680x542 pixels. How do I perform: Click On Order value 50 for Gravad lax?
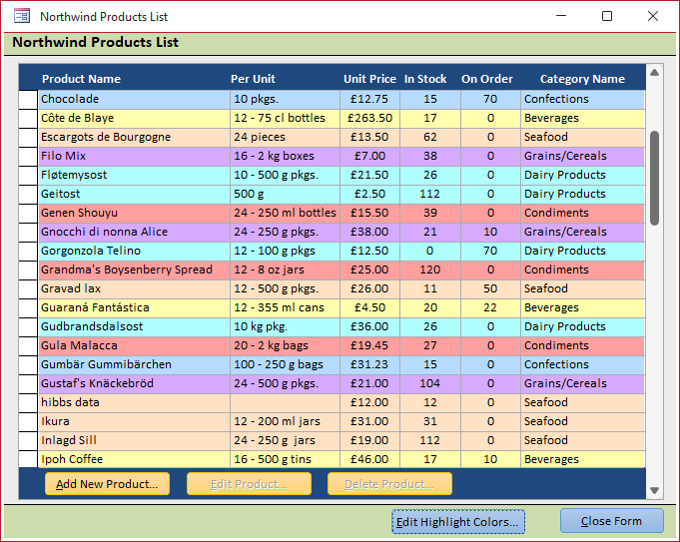[490, 289]
